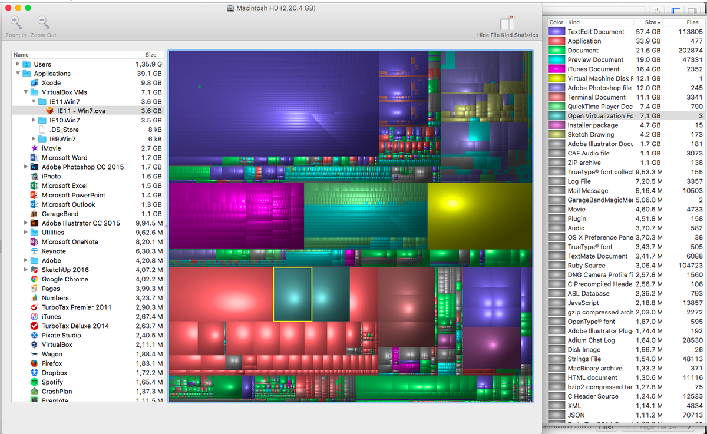
Task: Click Application red color swatch
Action: coord(556,41)
